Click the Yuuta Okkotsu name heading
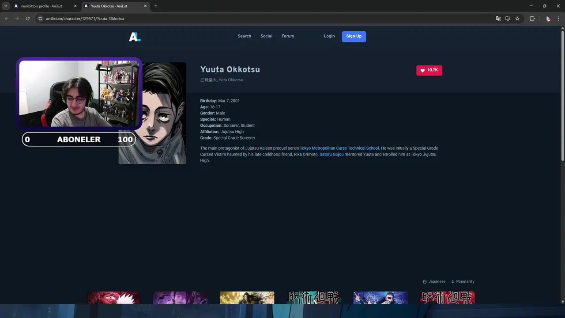565x318 pixels. coord(230,69)
